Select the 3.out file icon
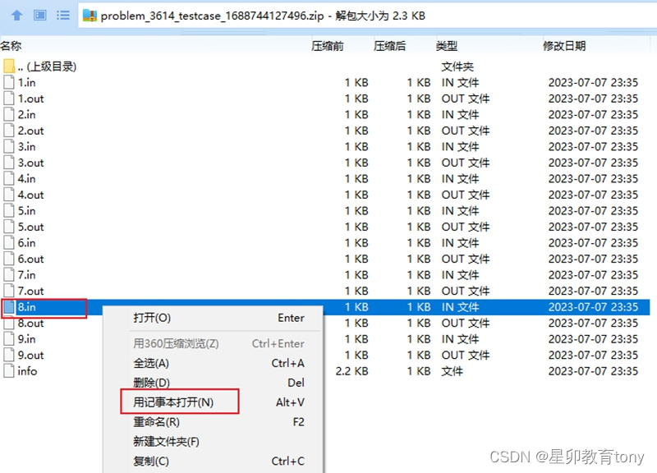 (x=9, y=162)
